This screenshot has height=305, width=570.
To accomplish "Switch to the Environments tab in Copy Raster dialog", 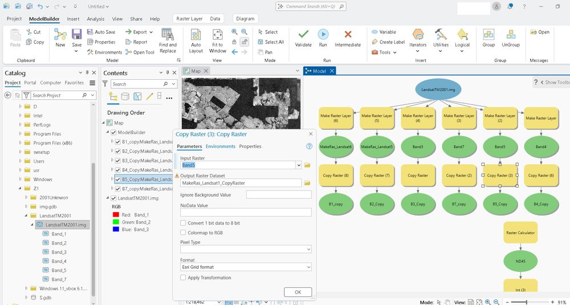I will pyautogui.click(x=220, y=147).
